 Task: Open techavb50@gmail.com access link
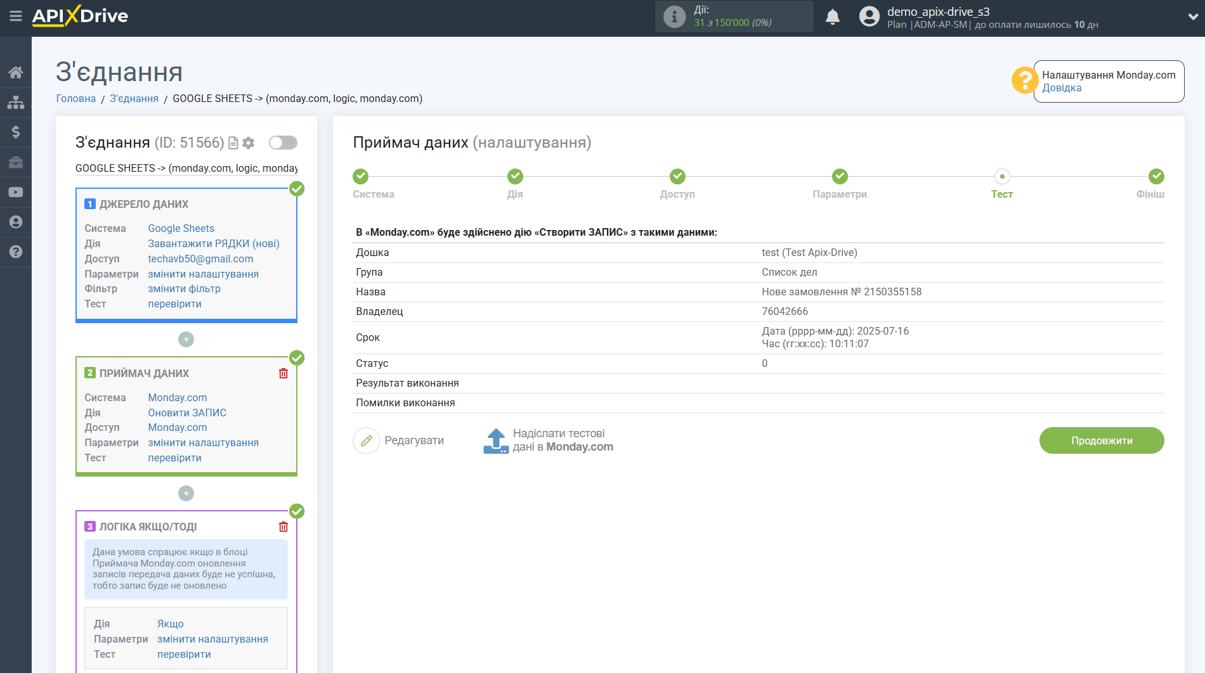pos(200,259)
